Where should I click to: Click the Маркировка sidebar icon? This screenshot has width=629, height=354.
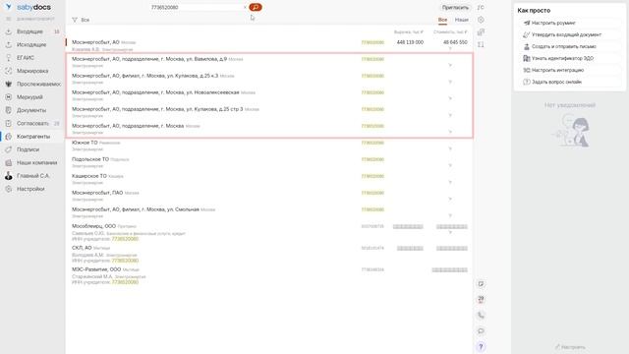click(9, 71)
